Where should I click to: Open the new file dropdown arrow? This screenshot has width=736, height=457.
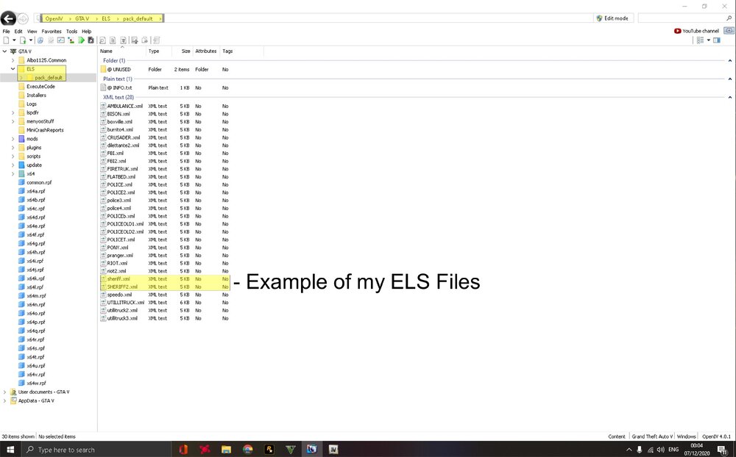(x=14, y=40)
